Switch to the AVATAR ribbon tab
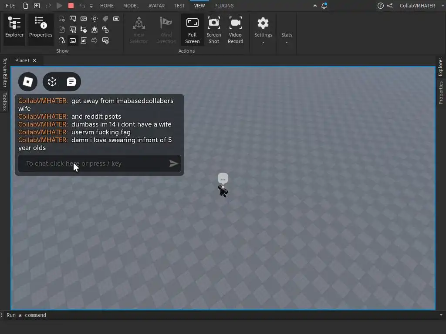Viewport: 446px width, 334px height. (156, 6)
